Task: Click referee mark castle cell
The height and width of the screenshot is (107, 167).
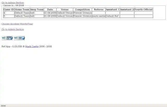Action: pos(99,16)
